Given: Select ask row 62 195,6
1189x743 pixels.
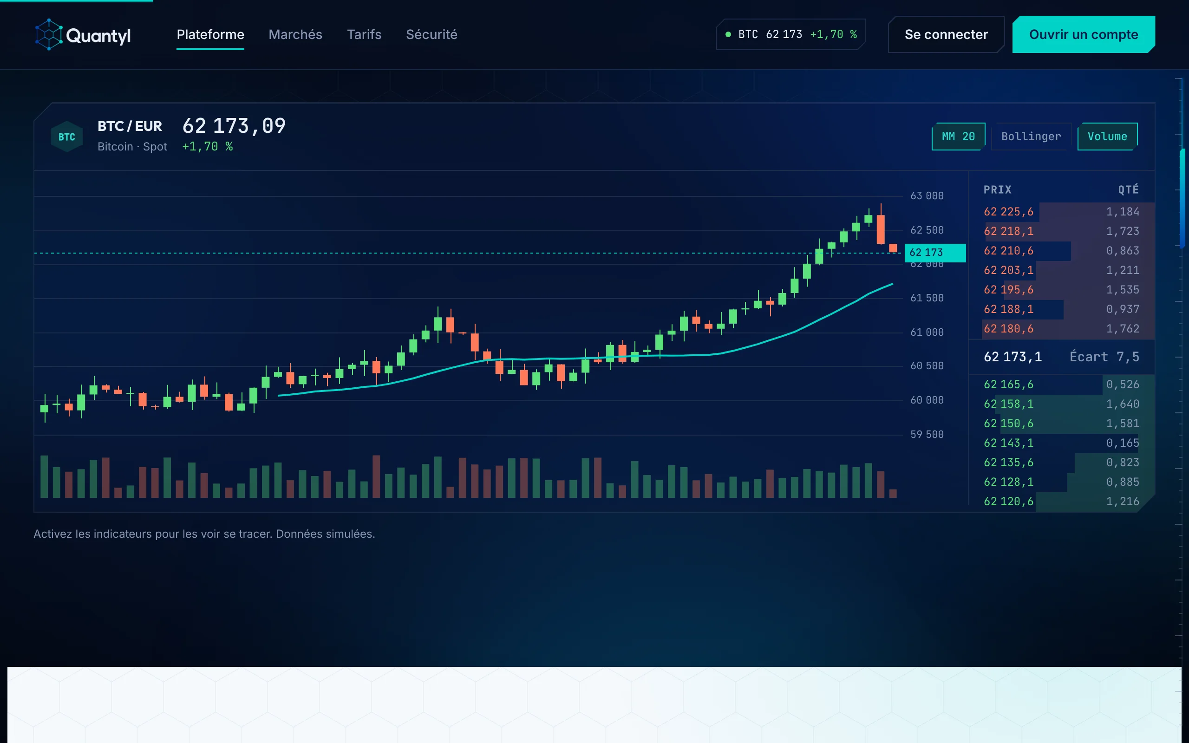Looking at the screenshot, I should tap(1061, 290).
